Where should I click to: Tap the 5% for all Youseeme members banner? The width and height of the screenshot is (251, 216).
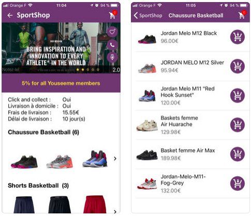pyautogui.click(x=61, y=83)
